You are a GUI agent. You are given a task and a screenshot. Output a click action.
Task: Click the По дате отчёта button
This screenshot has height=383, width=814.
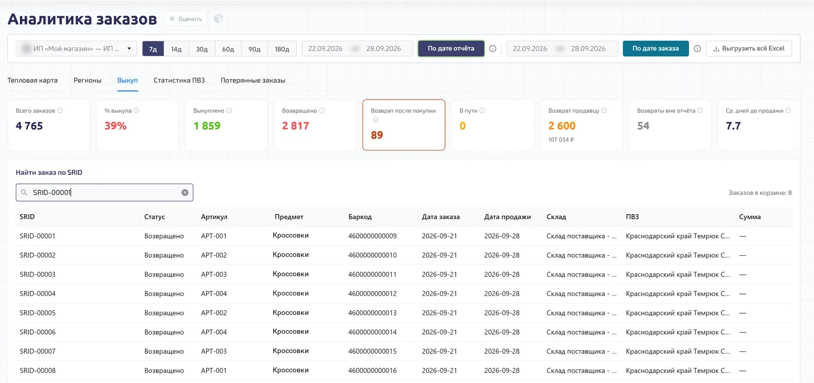451,48
